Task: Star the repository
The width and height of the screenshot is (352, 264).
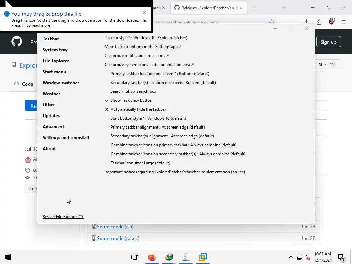Action: click(328, 64)
